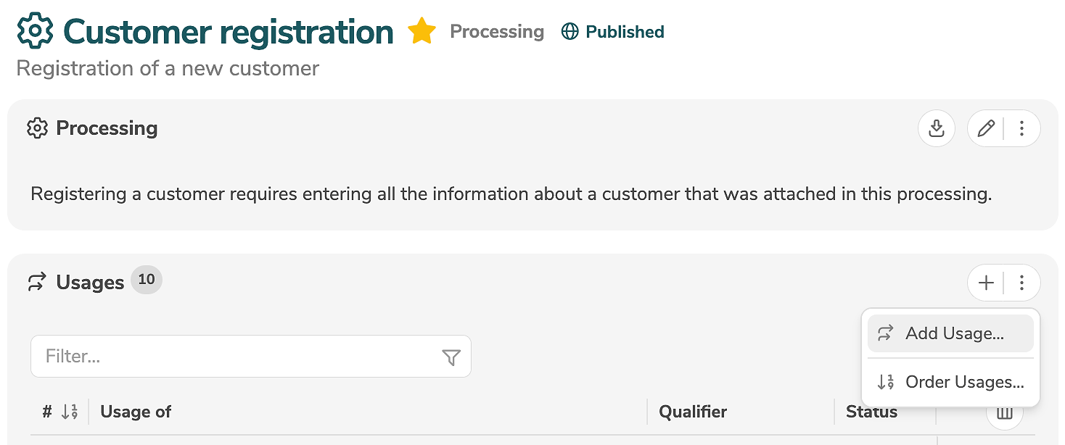
Task: Click the Qualifier column header
Action: [693, 412]
